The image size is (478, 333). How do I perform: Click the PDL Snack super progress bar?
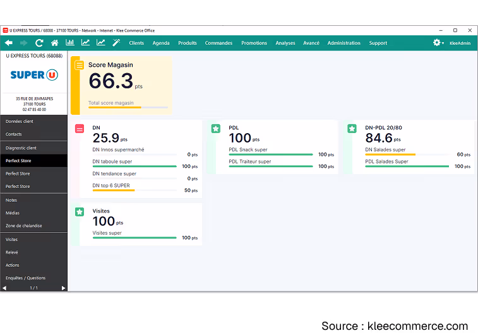click(271, 155)
